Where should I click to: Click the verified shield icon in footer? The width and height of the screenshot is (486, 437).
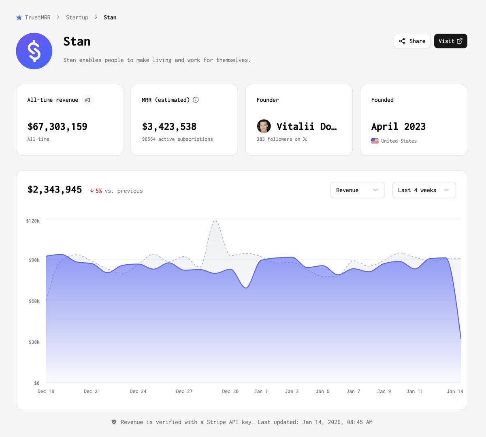[x=114, y=422]
